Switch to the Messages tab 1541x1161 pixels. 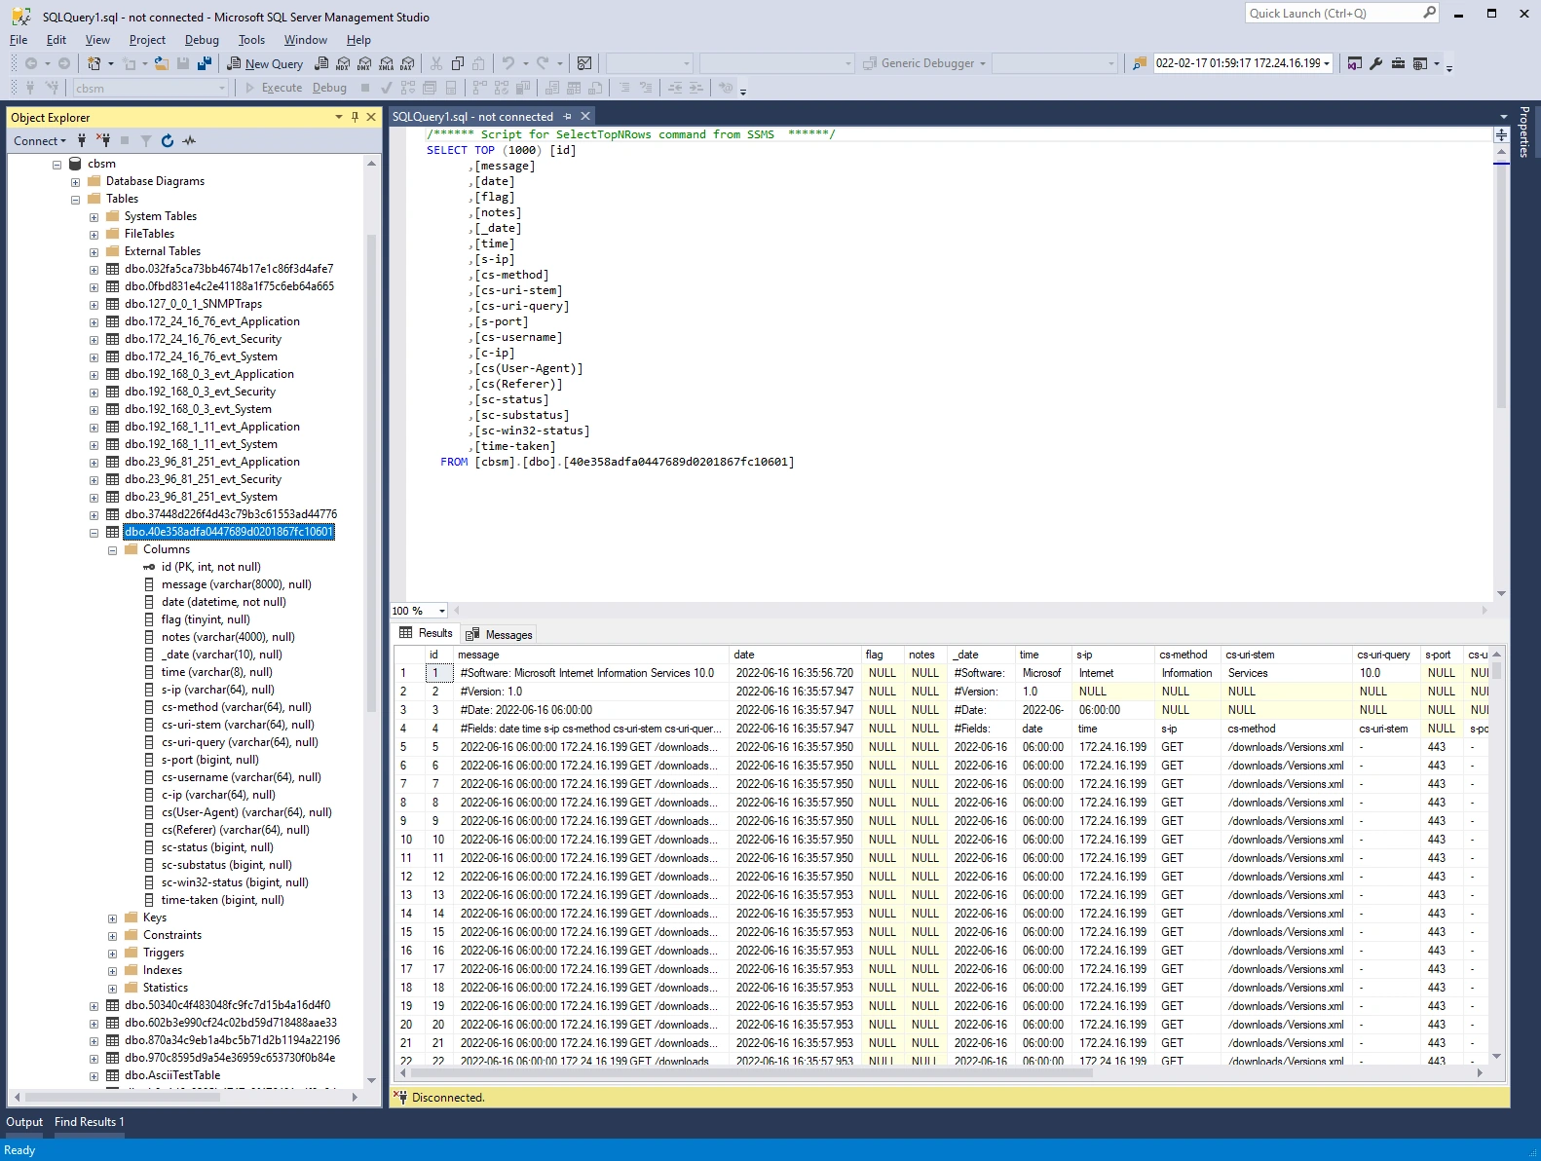tap(500, 634)
